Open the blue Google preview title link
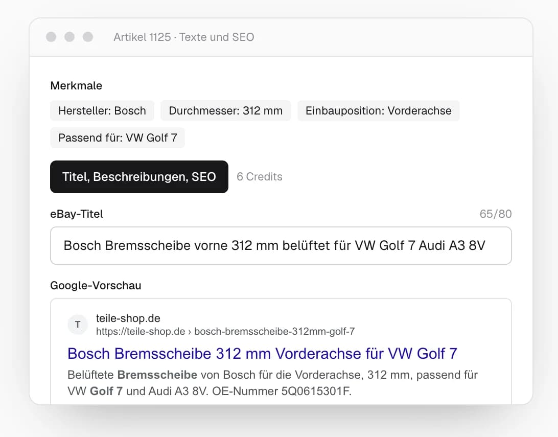This screenshot has height=437, width=558. pos(262,354)
